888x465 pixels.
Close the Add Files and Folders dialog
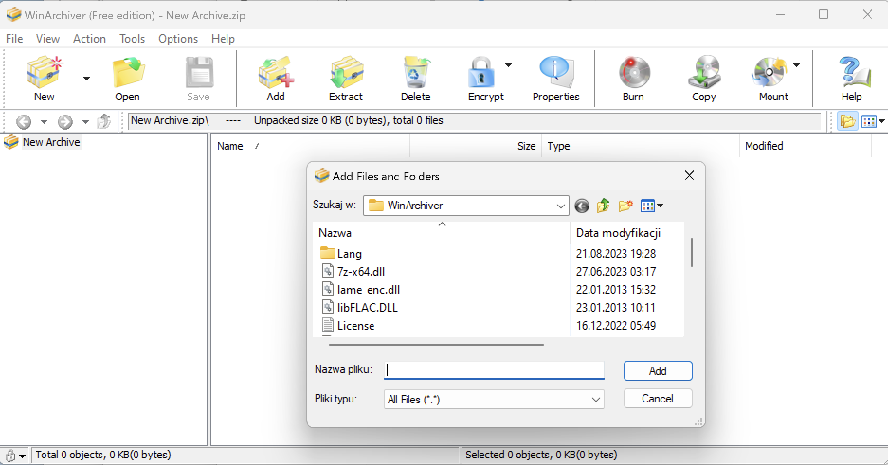point(689,176)
